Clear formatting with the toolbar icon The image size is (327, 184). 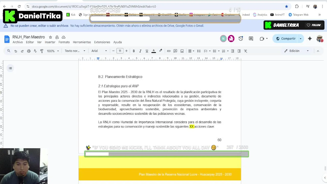(246, 51)
